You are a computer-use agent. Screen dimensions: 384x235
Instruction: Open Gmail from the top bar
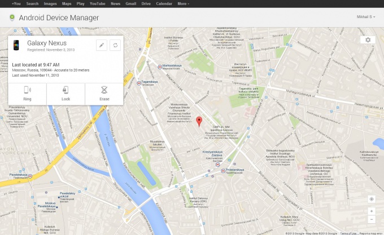pyautogui.click(x=131, y=4)
